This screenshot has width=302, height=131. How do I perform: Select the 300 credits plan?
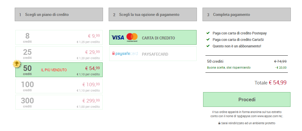[59, 102]
